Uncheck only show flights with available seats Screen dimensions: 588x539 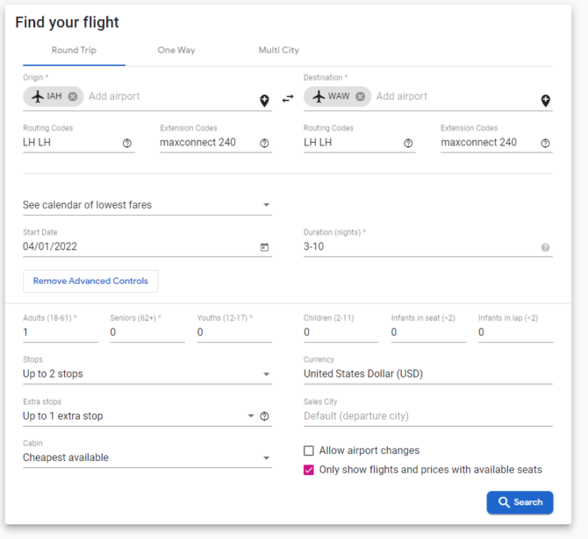click(x=309, y=470)
